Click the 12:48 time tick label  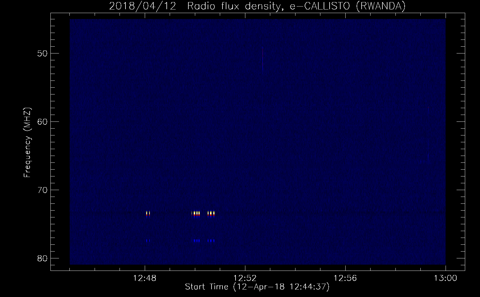(145, 278)
